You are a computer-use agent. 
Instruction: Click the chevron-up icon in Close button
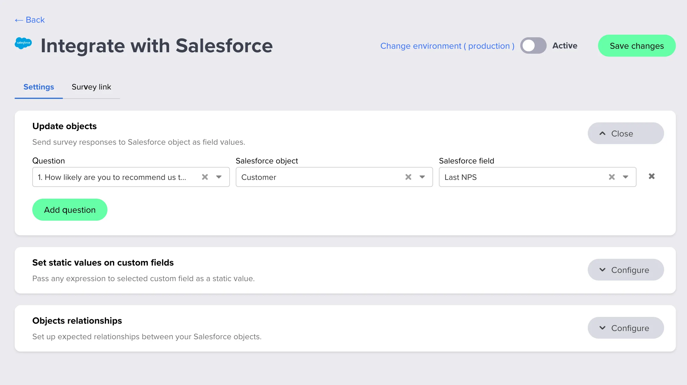pos(602,134)
